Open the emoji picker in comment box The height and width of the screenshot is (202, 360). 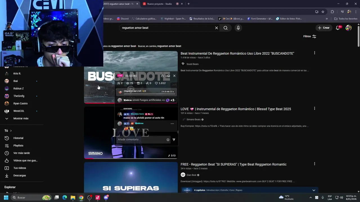(x=168, y=140)
